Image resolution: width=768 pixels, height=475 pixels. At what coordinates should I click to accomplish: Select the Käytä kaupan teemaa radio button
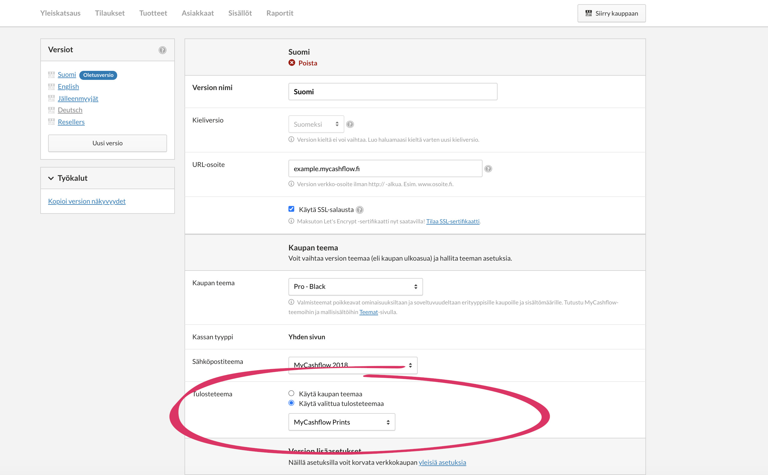[x=291, y=393]
